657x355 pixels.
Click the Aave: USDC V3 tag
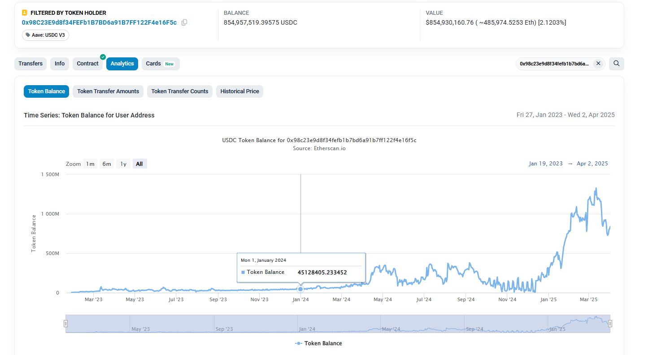(46, 35)
